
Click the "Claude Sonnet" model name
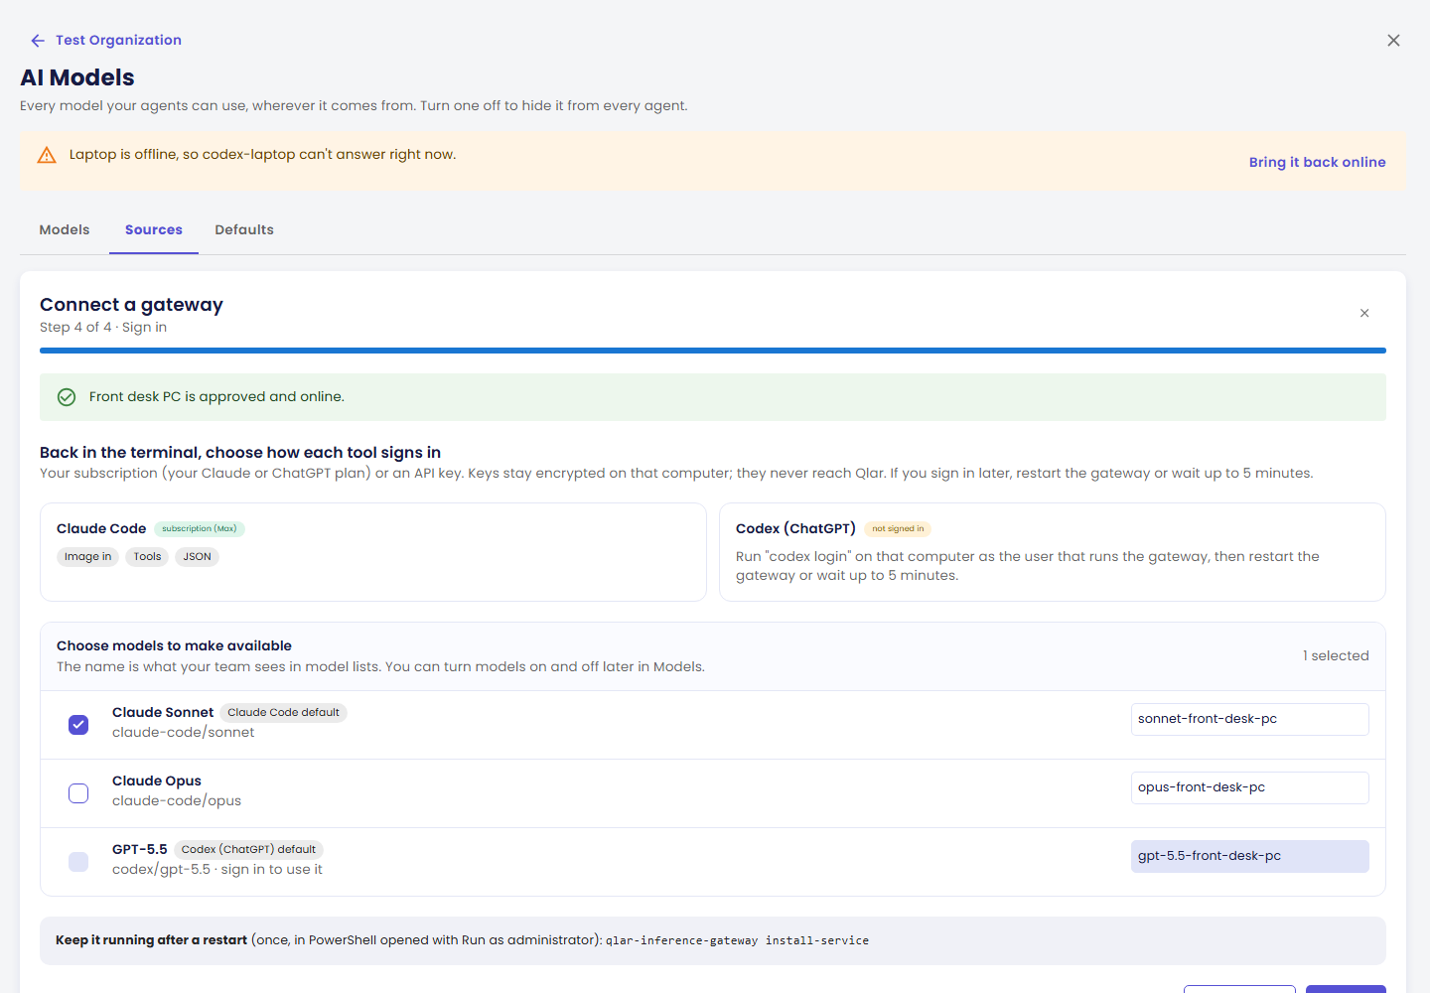(x=163, y=712)
